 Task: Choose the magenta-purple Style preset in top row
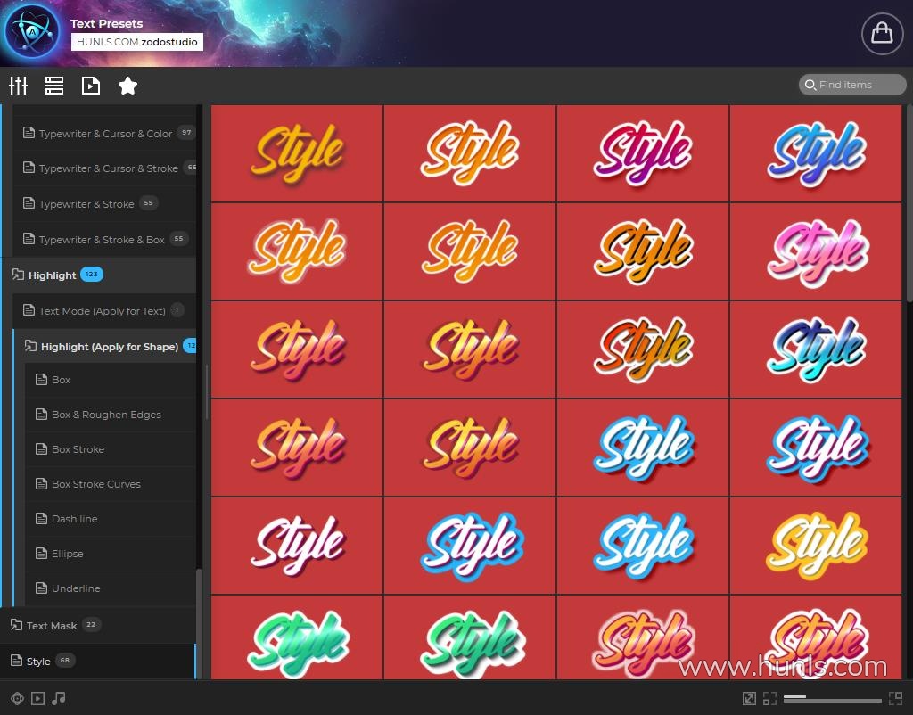point(643,153)
